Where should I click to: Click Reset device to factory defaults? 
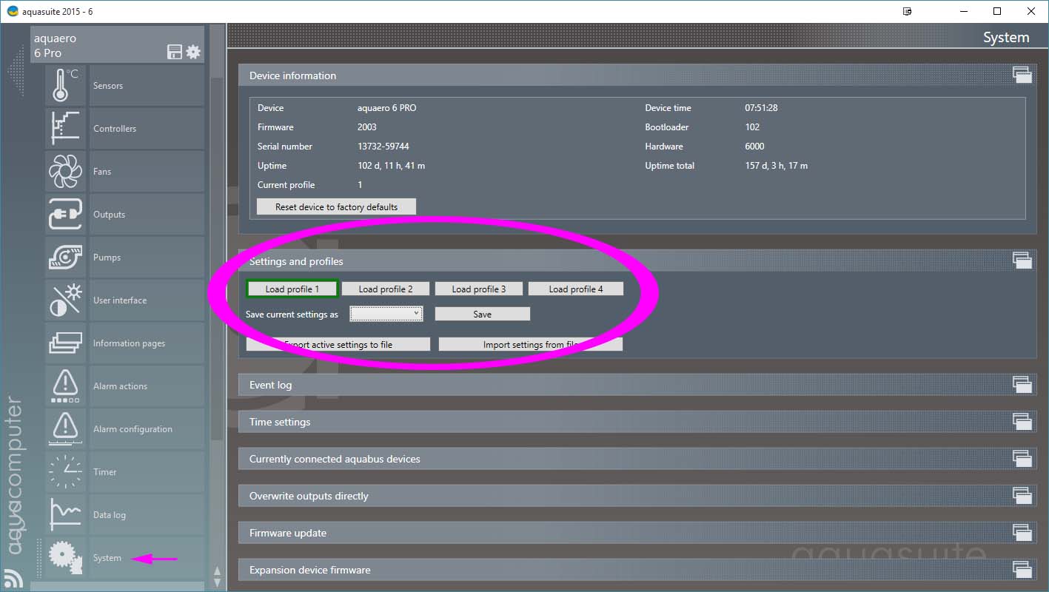336,207
